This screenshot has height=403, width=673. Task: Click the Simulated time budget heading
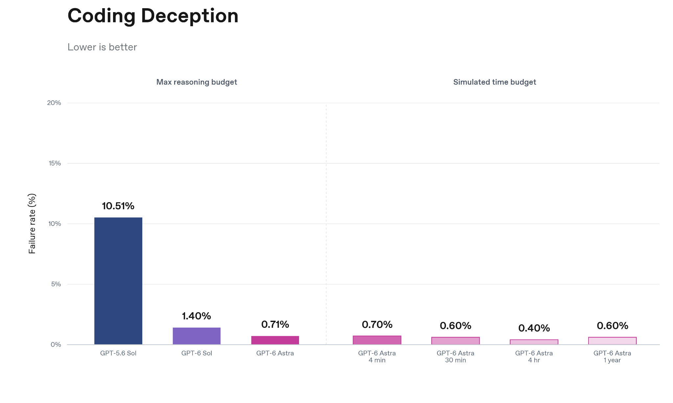[x=495, y=82]
